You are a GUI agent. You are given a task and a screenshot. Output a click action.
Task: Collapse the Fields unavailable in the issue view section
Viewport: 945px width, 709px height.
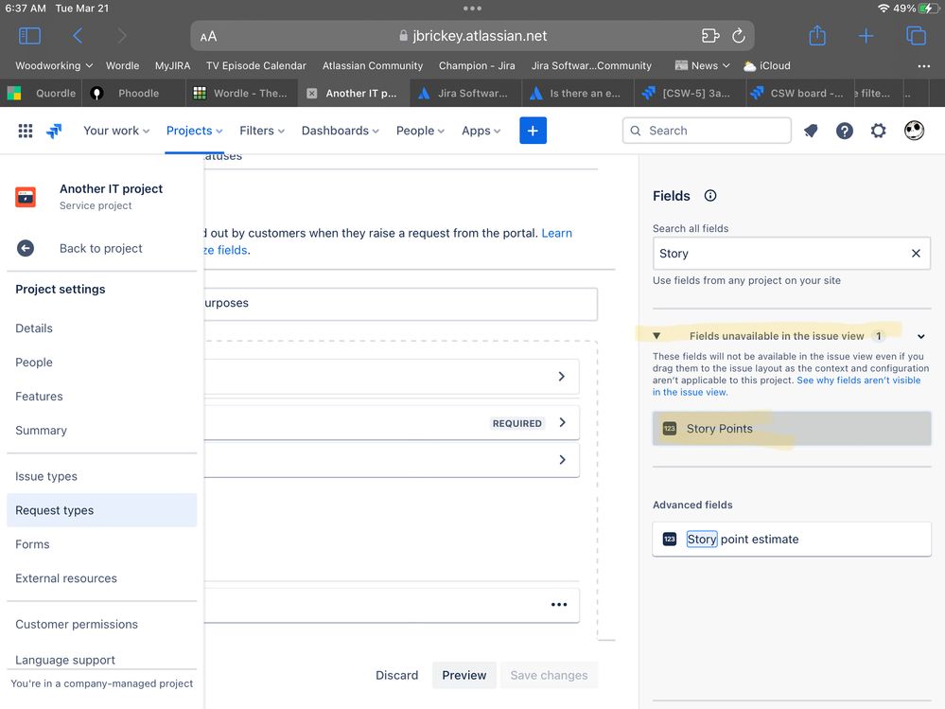pos(921,336)
